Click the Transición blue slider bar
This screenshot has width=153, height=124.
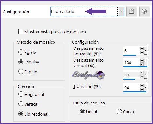coord(135,92)
